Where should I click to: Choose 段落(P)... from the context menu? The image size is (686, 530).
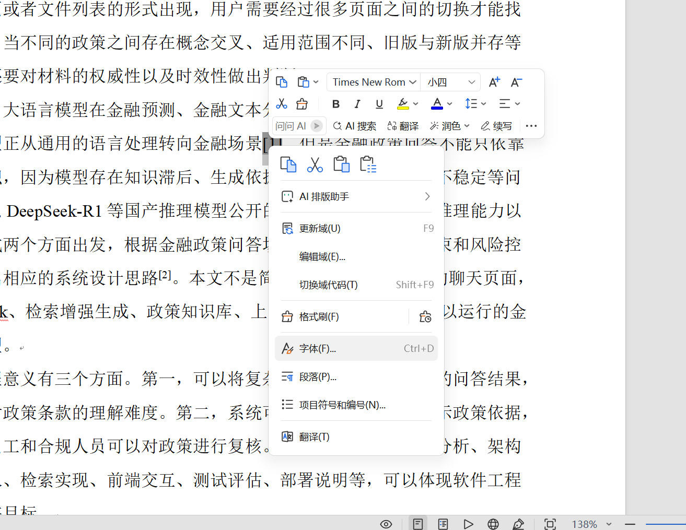pyautogui.click(x=356, y=376)
